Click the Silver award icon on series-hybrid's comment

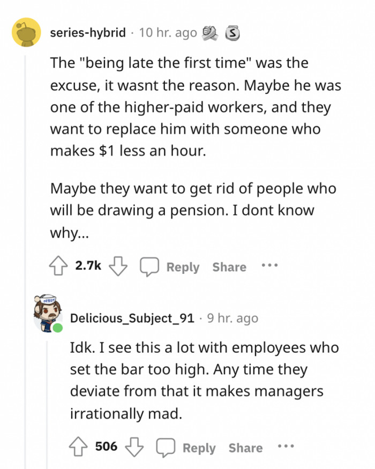click(232, 32)
